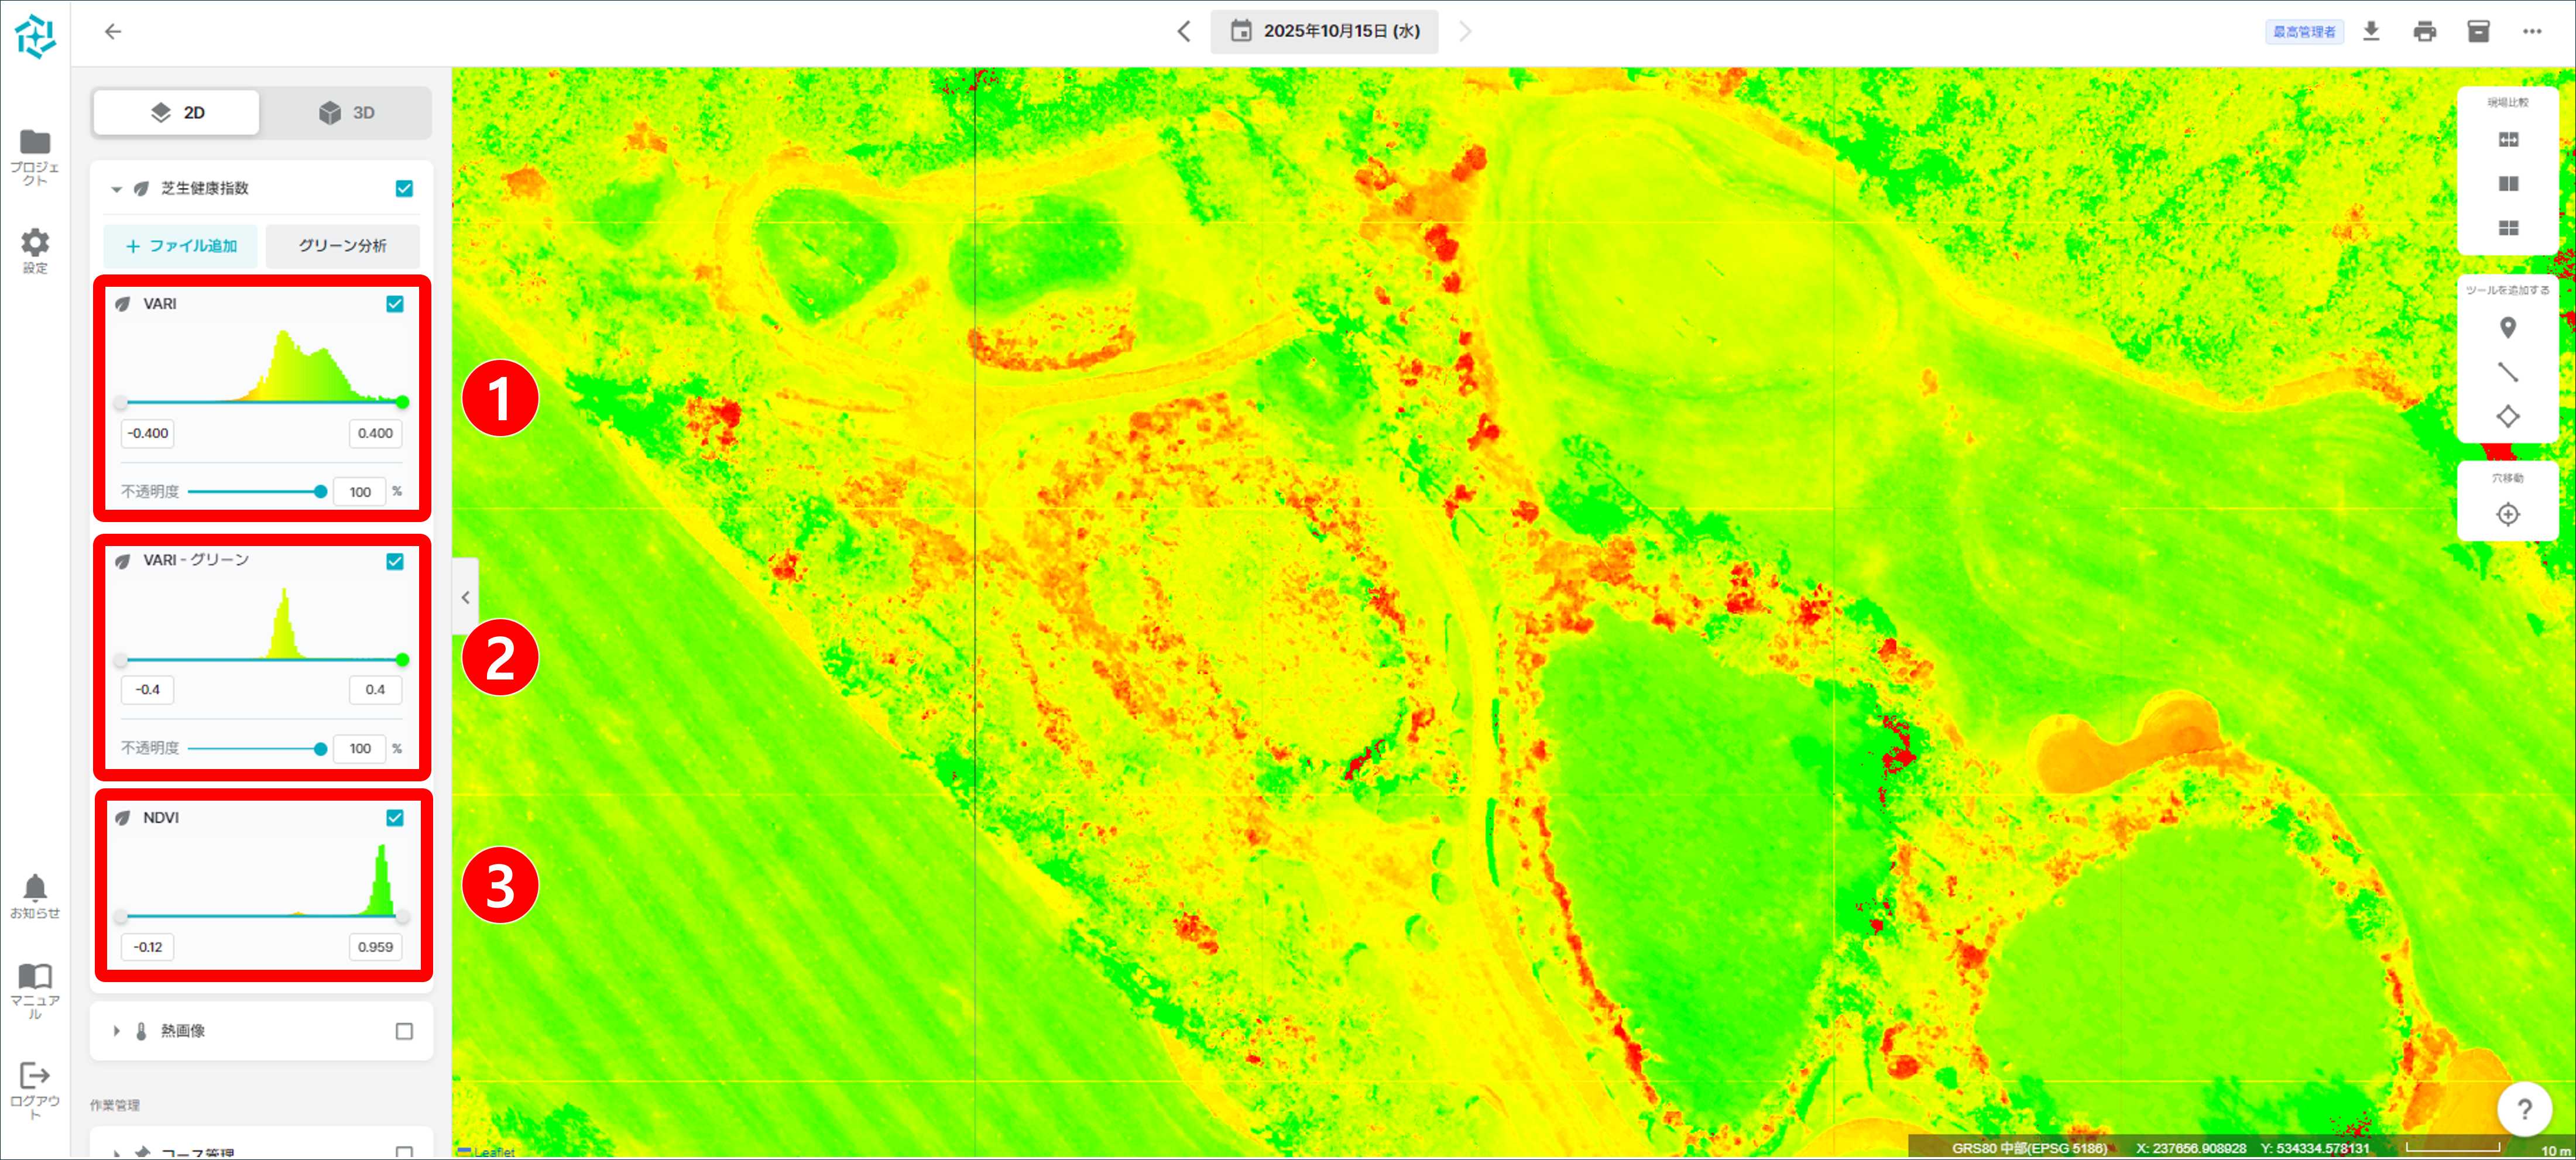
Task: Enable the 熱画像 layer checkbox
Action: 404,1031
